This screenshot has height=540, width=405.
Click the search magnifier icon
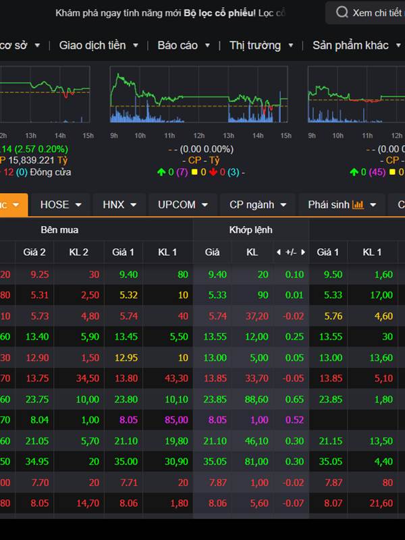342,13
